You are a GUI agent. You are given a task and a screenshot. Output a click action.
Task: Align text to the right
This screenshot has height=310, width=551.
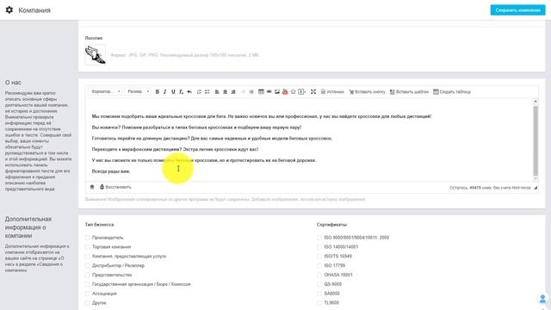(x=233, y=92)
